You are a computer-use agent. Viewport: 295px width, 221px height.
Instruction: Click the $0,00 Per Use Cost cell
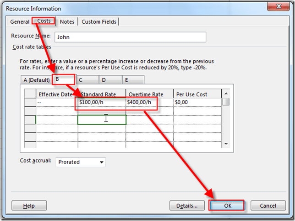point(197,103)
